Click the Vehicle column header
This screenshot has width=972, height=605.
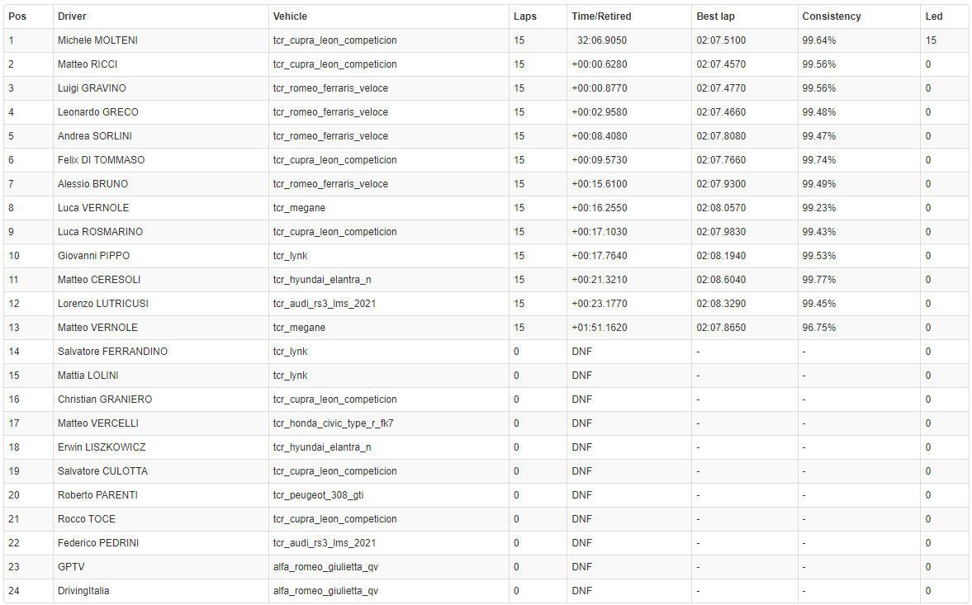tap(290, 17)
